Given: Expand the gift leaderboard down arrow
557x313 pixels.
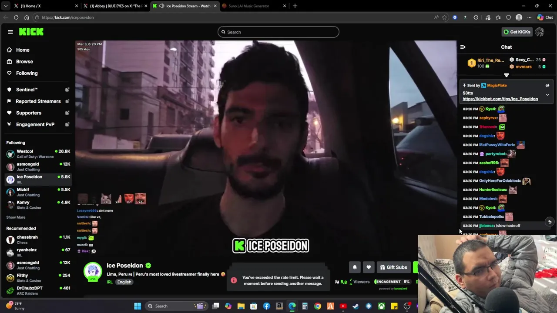Looking at the screenshot, I should [506, 75].
